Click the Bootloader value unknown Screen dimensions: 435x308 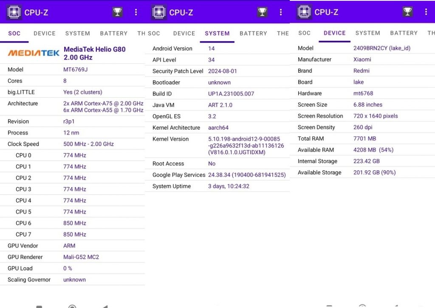click(x=219, y=83)
